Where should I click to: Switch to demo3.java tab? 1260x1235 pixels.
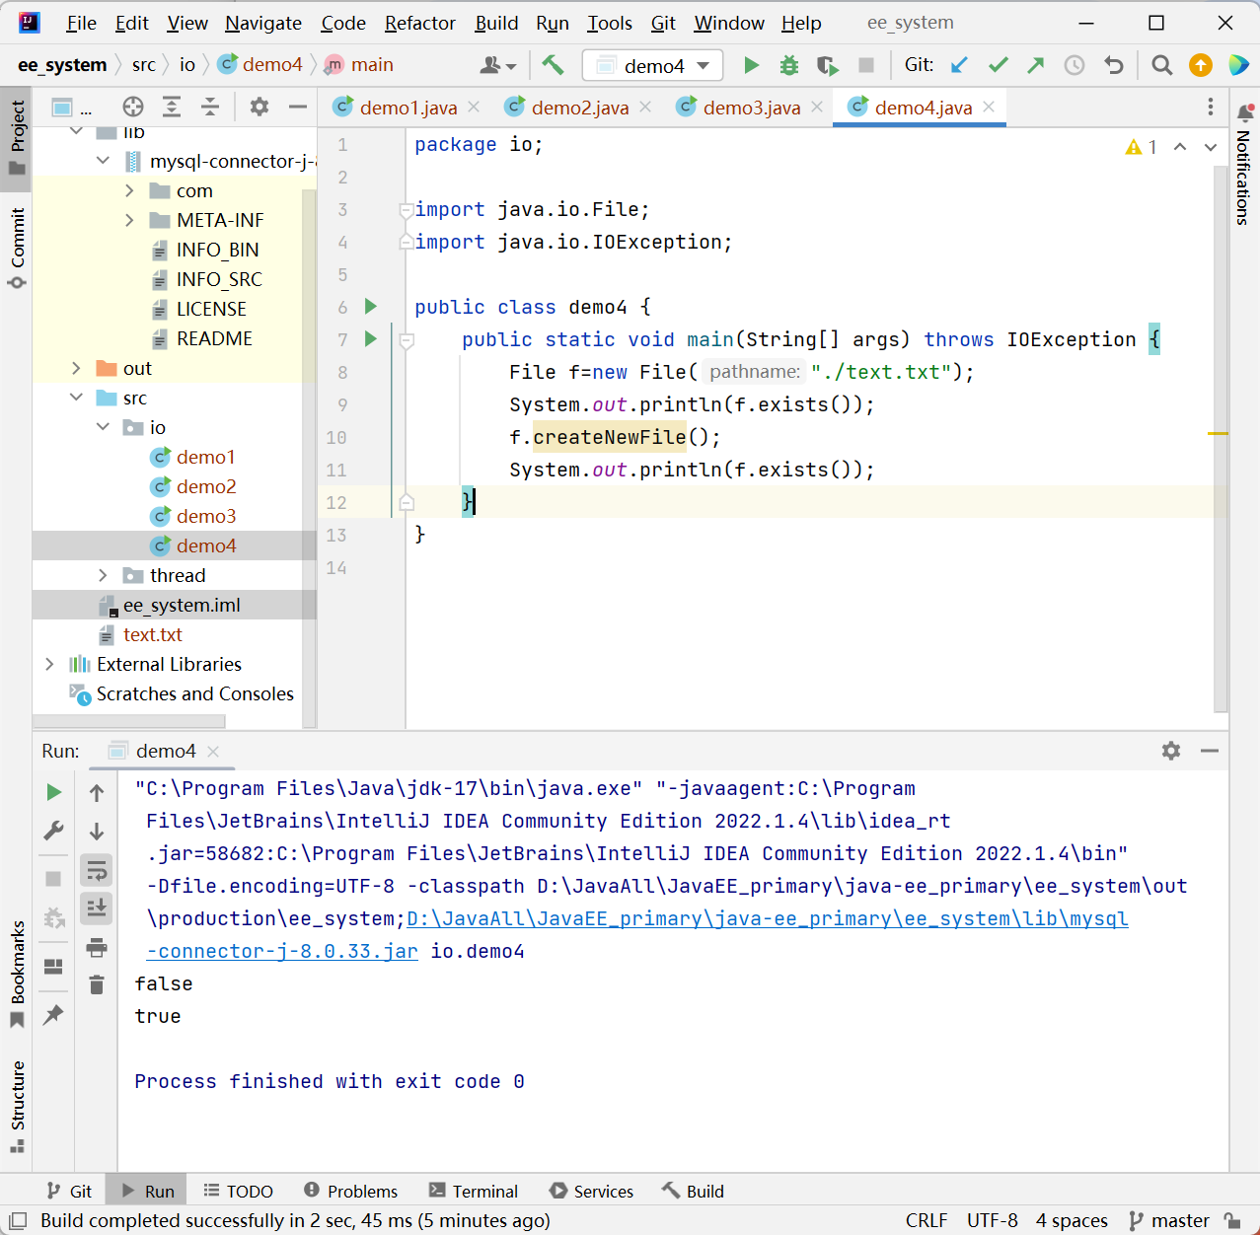point(752,108)
